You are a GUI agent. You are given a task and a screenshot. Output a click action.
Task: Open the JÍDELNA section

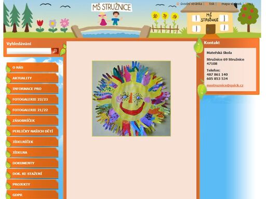click(32, 152)
